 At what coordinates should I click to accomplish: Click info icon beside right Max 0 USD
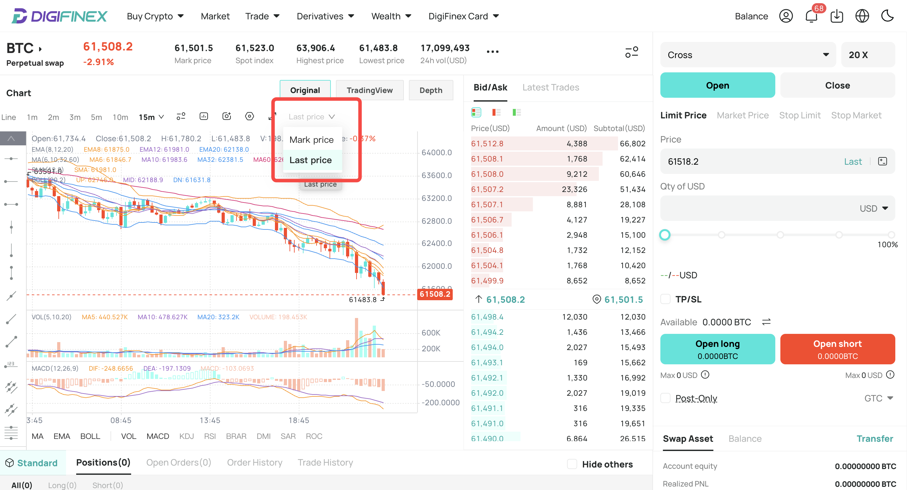click(890, 374)
